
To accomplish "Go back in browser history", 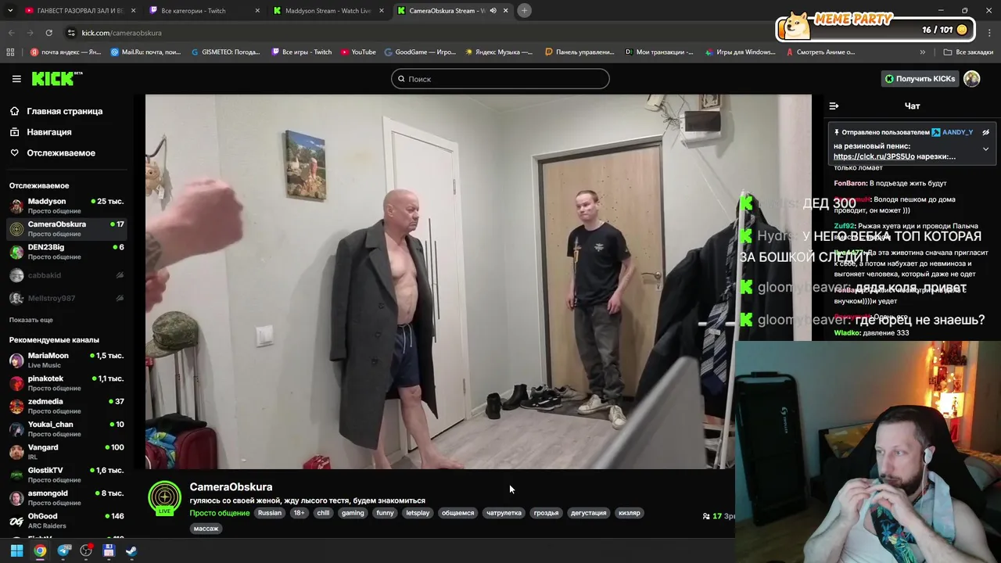I will pyautogui.click(x=11, y=33).
